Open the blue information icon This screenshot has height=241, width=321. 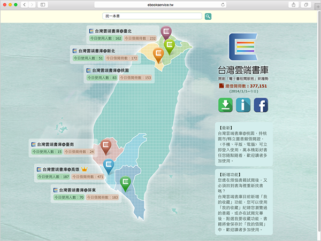coord(243,105)
